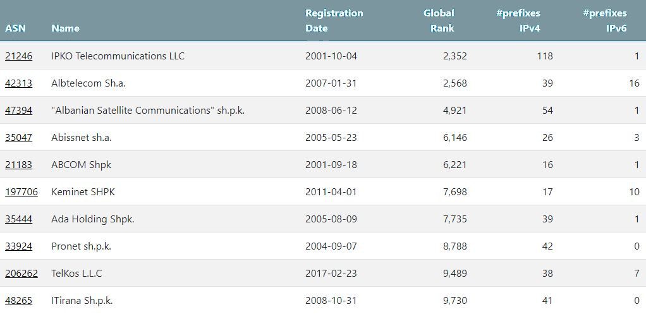This screenshot has height=314, width=646.
Task: Sort by ASN column header
Action: tap(15, 28)
